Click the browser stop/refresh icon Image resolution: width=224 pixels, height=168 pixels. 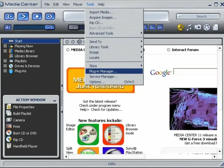point(79,42)
